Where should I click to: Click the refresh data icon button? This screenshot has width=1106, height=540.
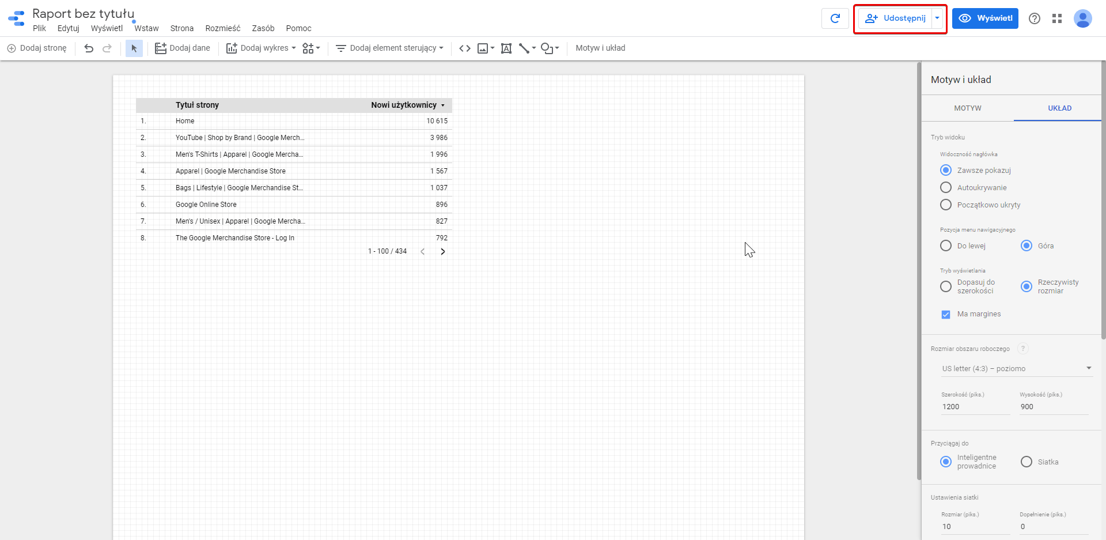click(835, 18)
